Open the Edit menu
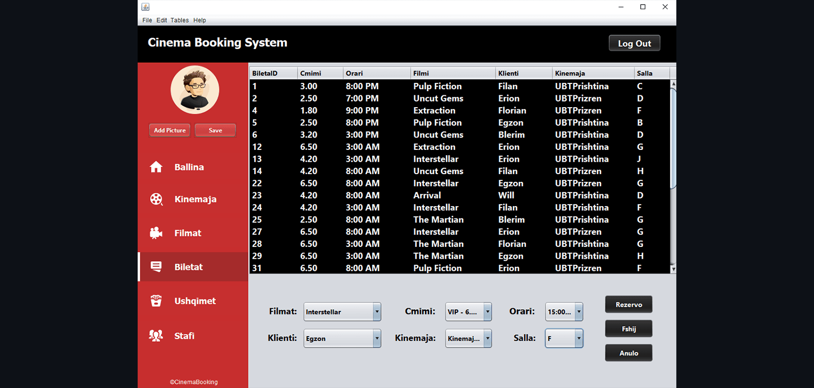This screenshot has width=814, height=388. [x=161, y=20]
